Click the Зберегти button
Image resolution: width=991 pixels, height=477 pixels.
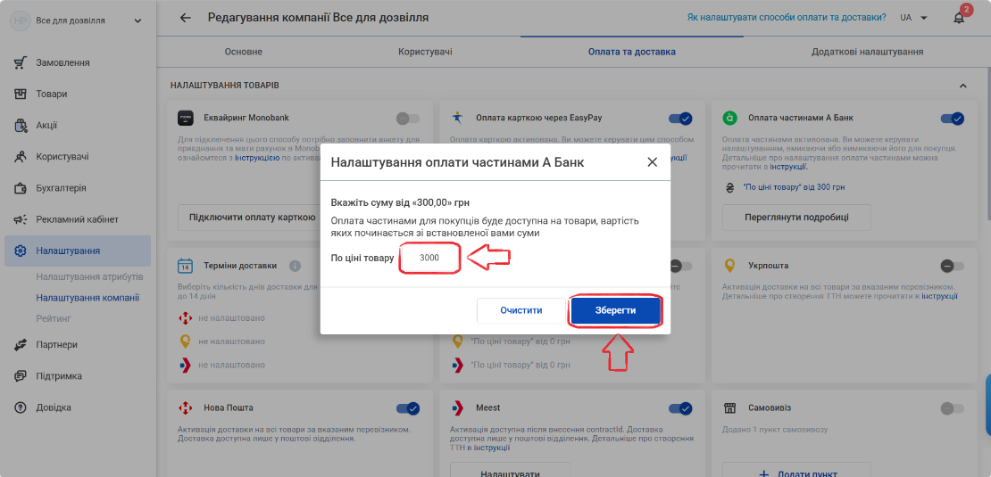(x=616, y=311)
